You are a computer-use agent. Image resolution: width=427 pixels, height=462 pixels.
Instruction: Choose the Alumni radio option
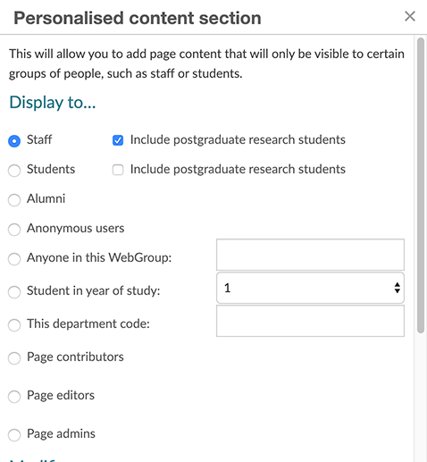14,200
